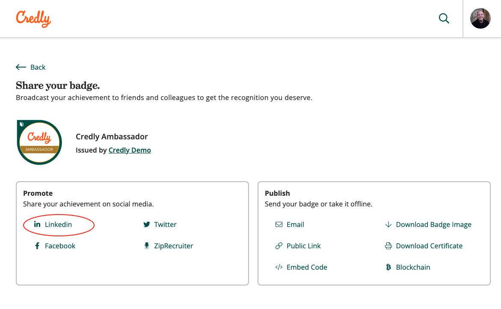Click the ZipRecruiter chair icon
501x309 pixels.
(147, 246)
